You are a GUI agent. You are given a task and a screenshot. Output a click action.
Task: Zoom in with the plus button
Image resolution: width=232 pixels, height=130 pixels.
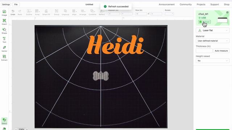[x=27, y=129]
